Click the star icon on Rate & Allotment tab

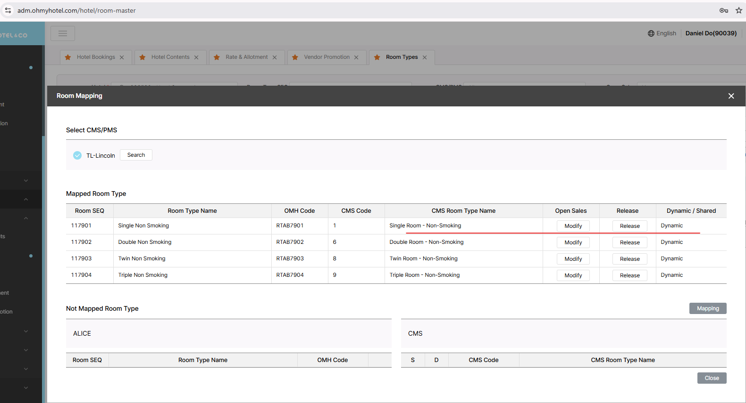(x=217, y=57)
